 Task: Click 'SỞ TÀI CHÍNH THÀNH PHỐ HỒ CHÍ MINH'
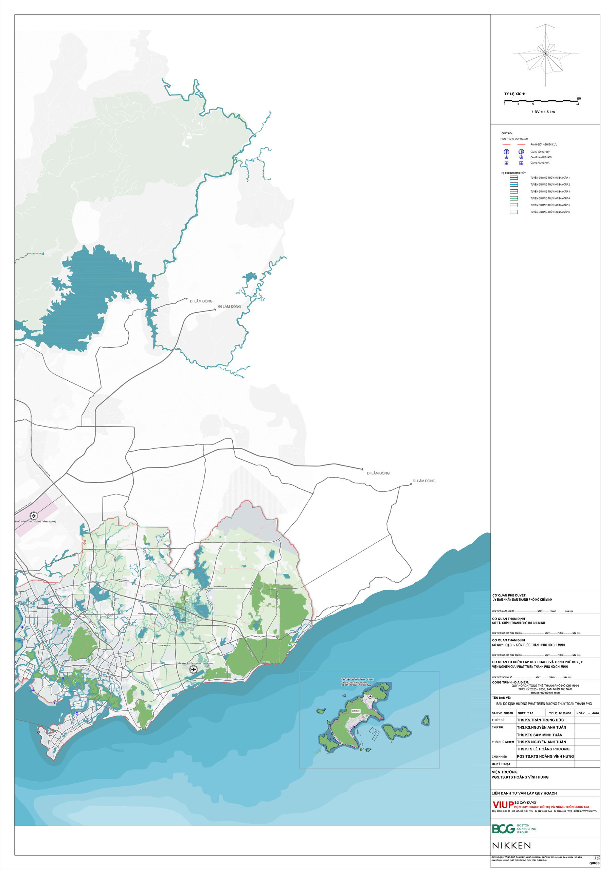[519, 623]
